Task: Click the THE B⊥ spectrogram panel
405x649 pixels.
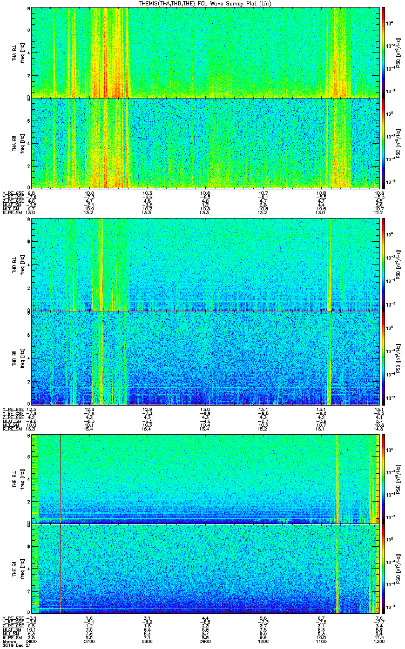Action: coord(206,479)
